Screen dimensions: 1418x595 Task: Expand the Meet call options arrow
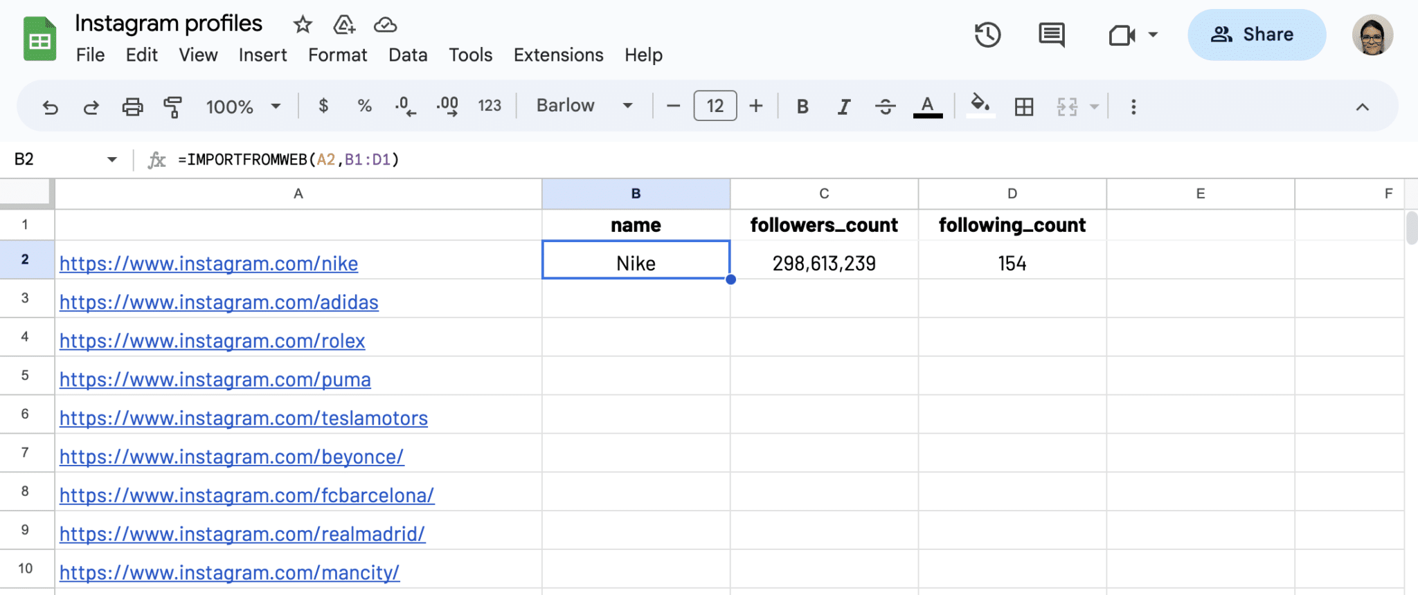[x=1153, y=35]
